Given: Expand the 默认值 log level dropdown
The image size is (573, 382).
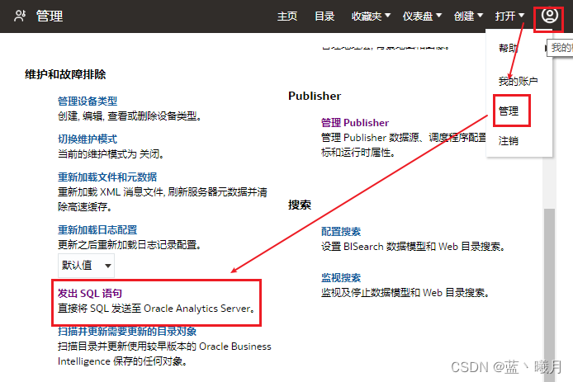Looking at the screenshot, I should [x=86, y=266].
